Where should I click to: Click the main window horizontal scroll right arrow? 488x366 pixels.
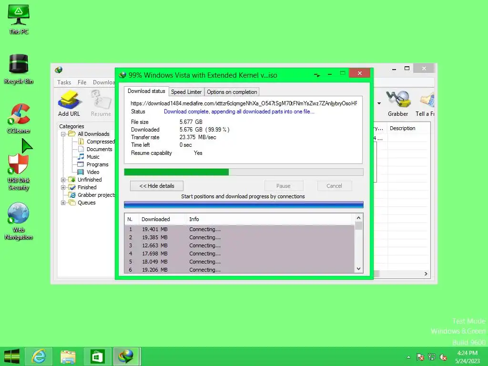point(426,274)
